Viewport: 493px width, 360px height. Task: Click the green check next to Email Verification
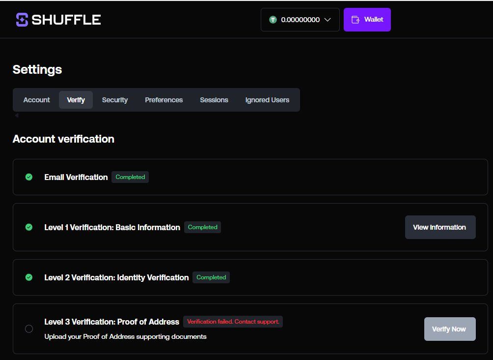29,177
